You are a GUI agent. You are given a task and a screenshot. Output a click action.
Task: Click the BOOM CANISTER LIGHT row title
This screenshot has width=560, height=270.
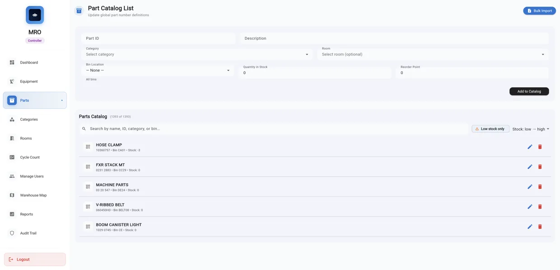(x=119, y=224)
